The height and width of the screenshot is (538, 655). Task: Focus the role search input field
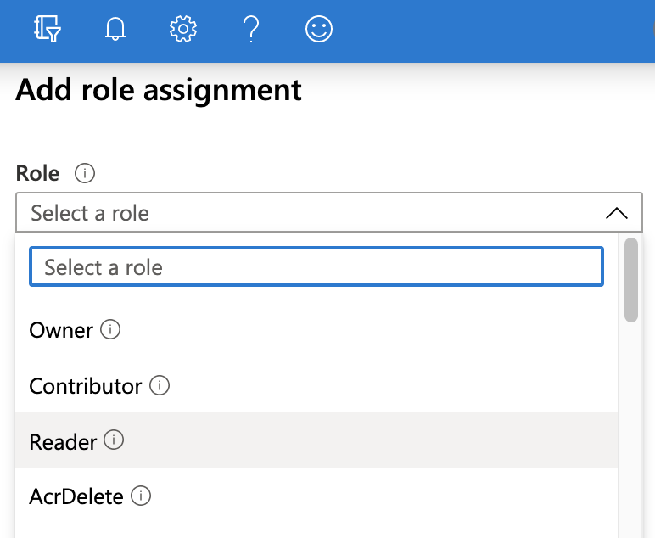pyautogui.click(x=316, y=267)
